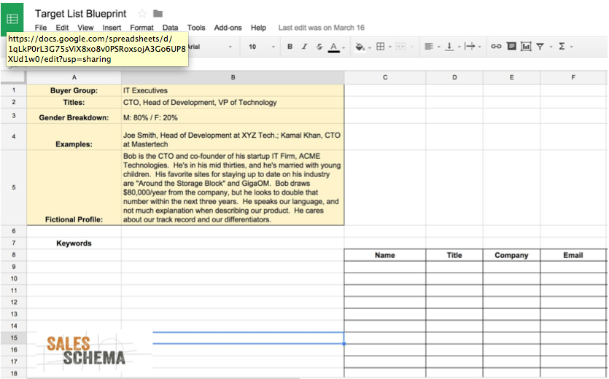
Task: Select the 'Buyer Group:' cell
Action: [74, 90]
